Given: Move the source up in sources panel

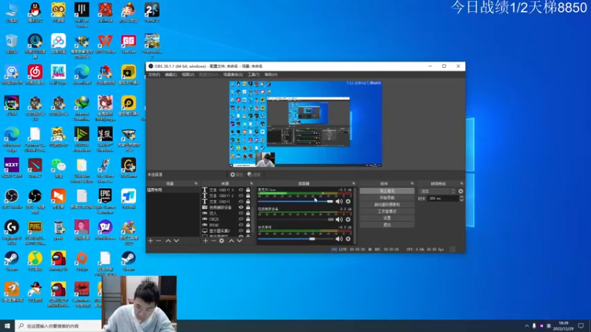Looking at the screenshot, I should point(231,241).
